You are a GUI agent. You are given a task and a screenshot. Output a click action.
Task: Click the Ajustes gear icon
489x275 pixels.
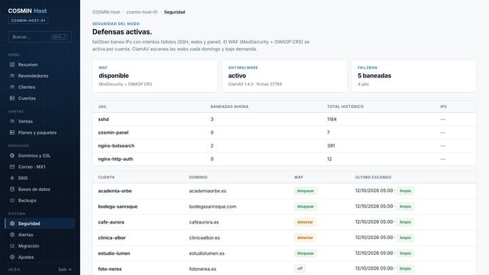click(12, 257)
